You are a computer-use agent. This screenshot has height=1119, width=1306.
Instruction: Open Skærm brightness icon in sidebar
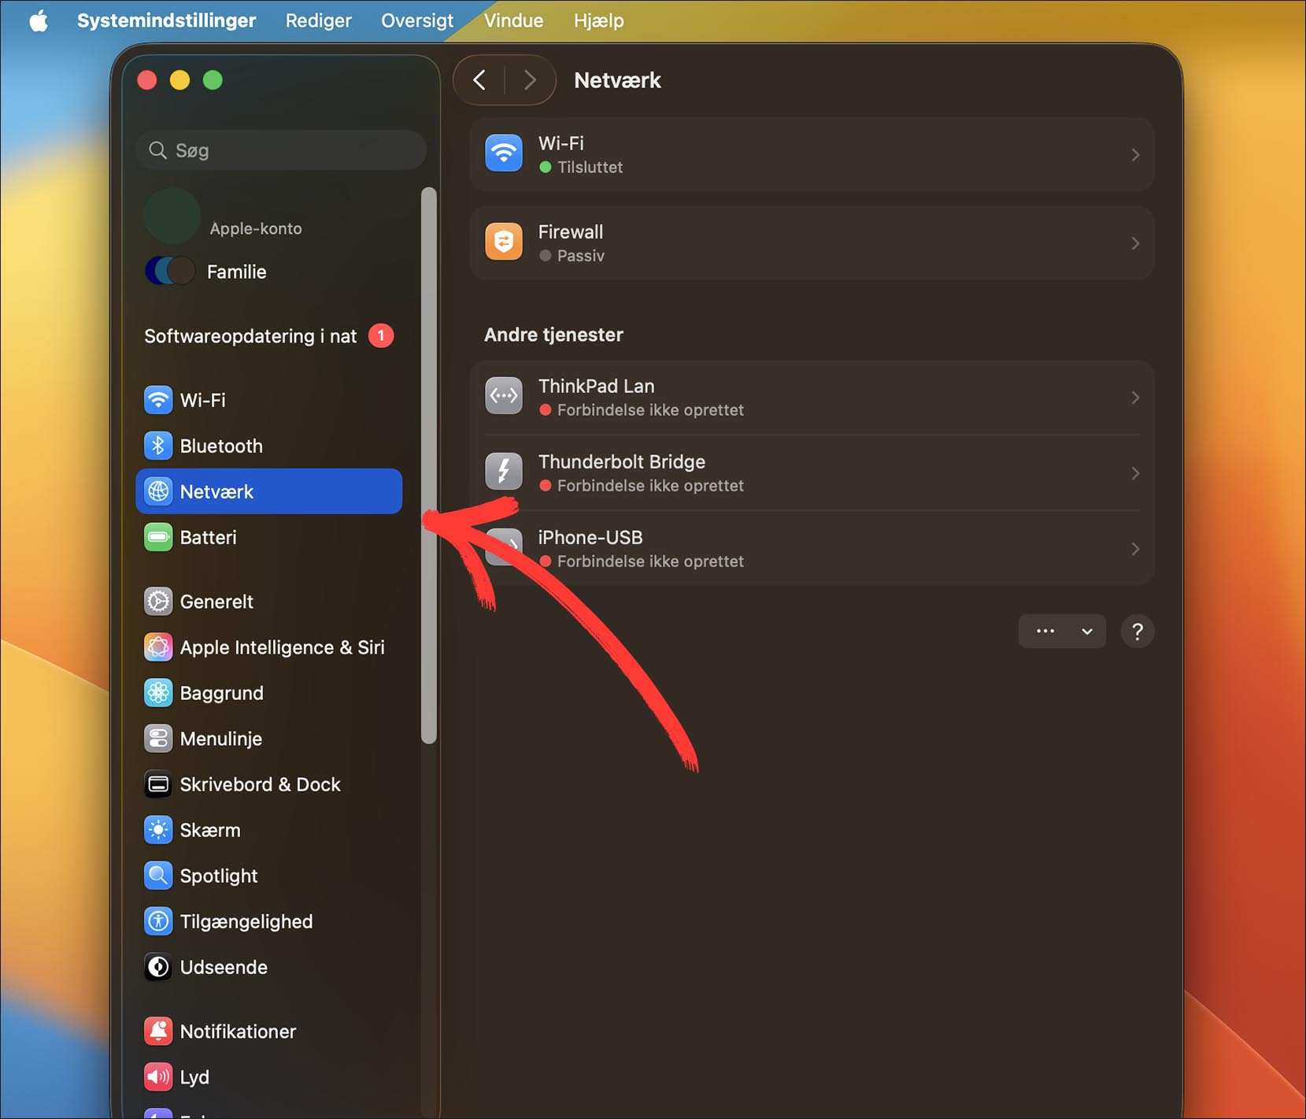click(x=158, y=830)
